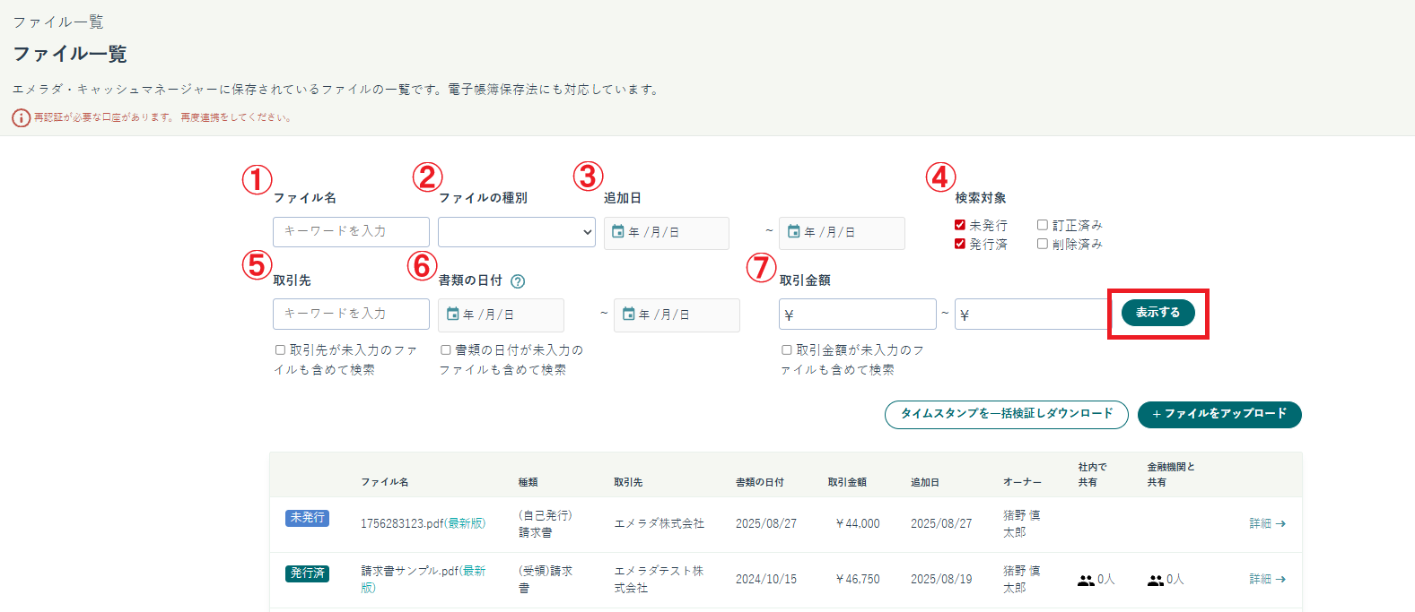Click the 未発行 status badge
Screen dimensions: 1415x612
pyautogui.click(x=308, y=518)
